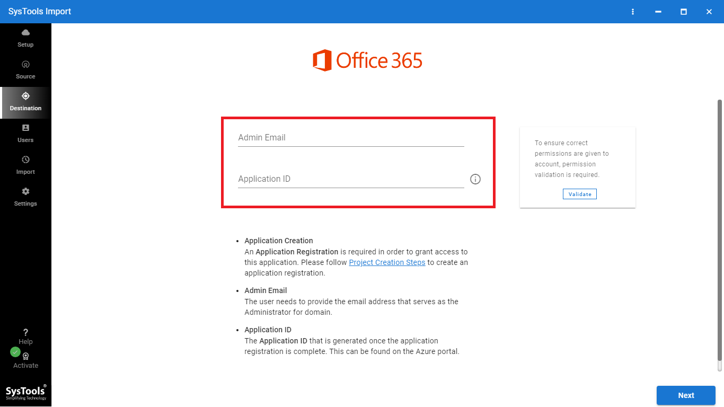Go to the Source step icon

point(25,64)
